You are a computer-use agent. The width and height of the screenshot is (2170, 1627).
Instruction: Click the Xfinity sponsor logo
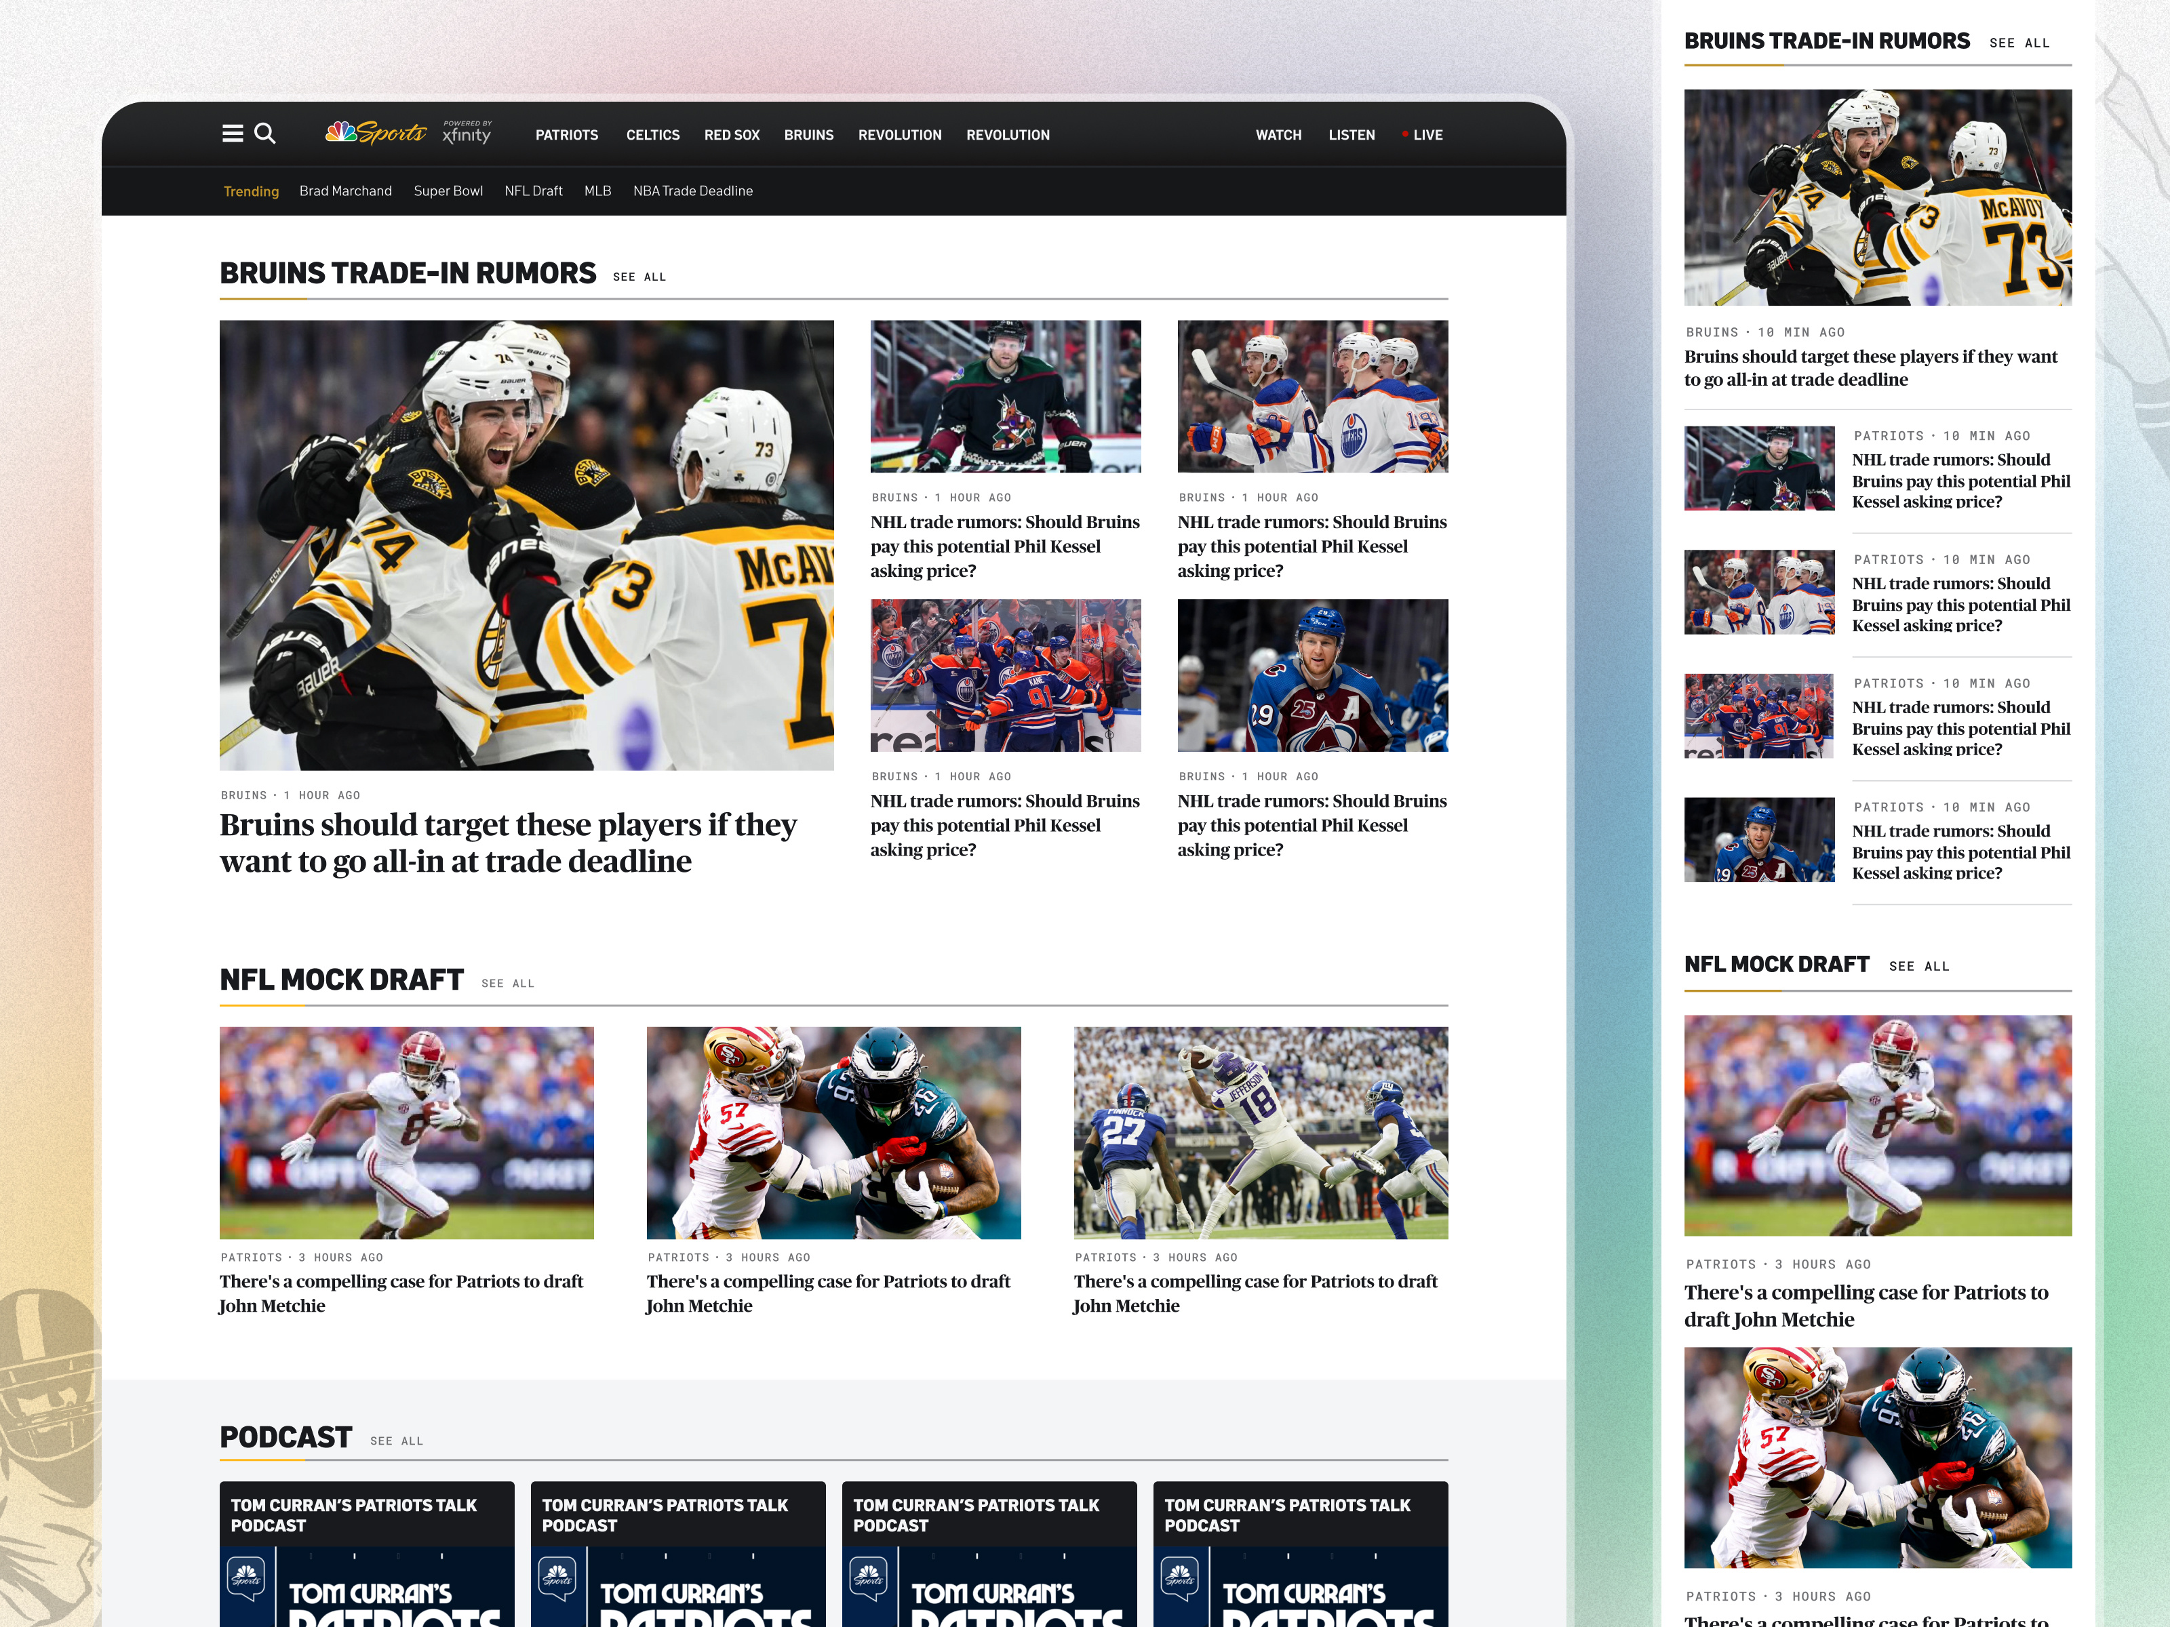466,134
